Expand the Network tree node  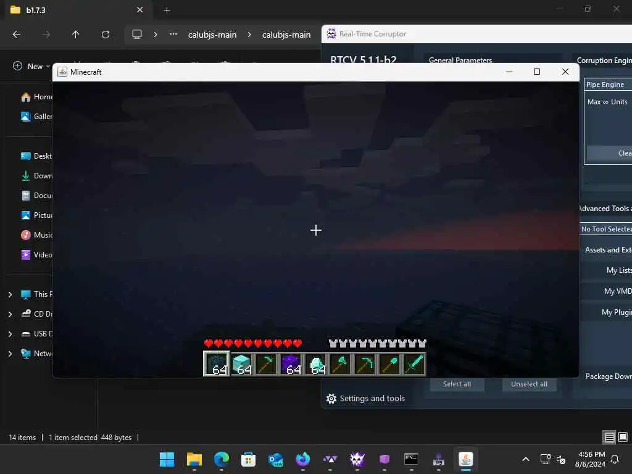point(10,354)
